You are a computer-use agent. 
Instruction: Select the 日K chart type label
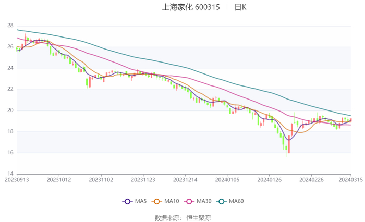pyautogui.click(x=240, y=7)
